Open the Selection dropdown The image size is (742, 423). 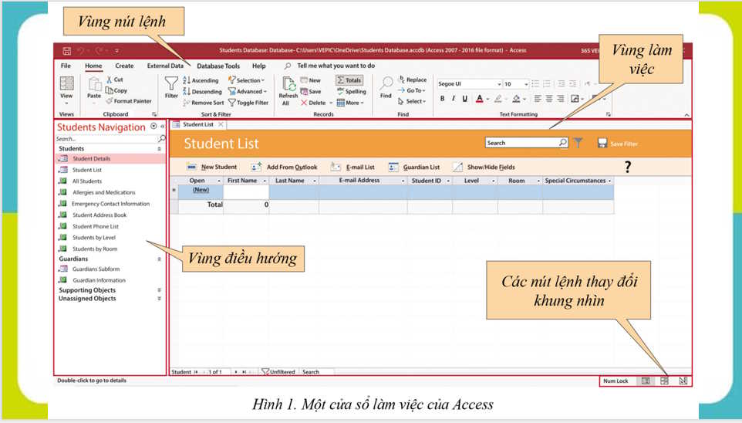coord(247,80)
